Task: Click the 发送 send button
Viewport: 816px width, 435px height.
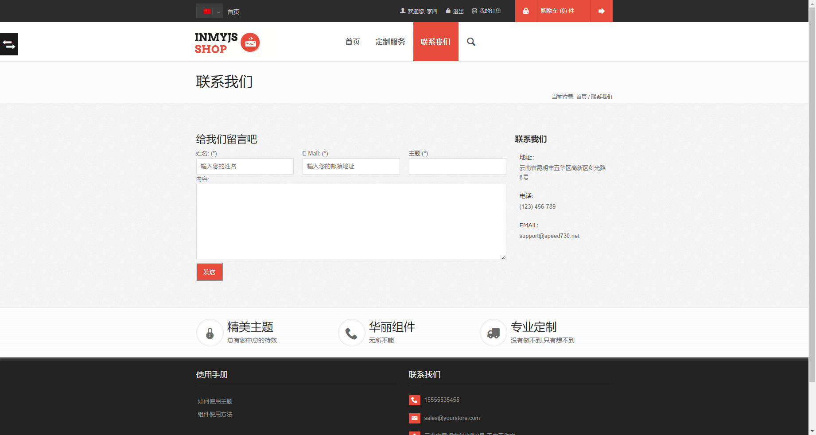Action: click(210, 272)
